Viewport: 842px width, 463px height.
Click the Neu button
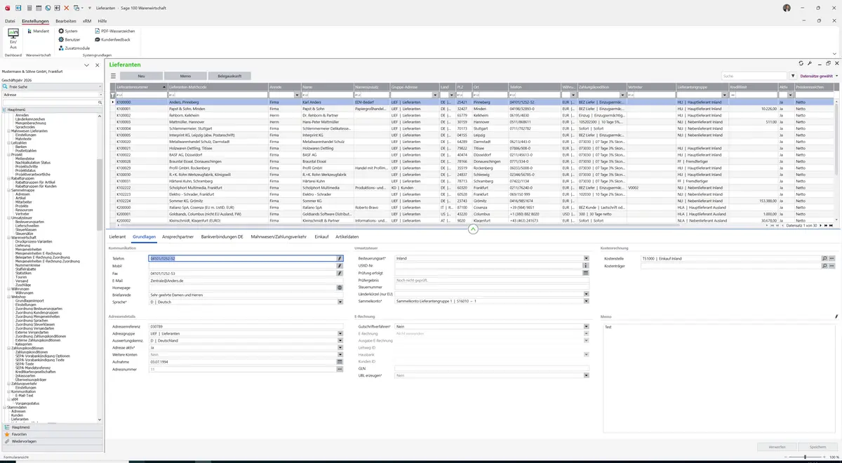click(141, 76)
